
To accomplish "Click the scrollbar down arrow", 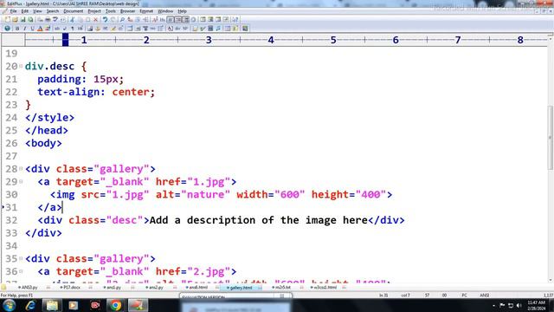I will pyautogui.click(x=551, y=280).
